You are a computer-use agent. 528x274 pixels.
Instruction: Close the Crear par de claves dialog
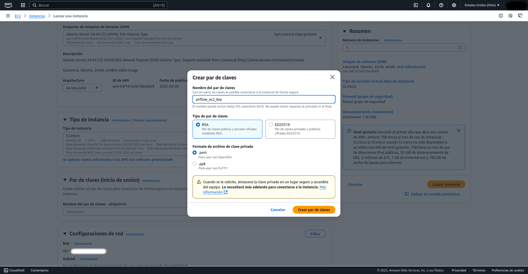click(332, 77)
